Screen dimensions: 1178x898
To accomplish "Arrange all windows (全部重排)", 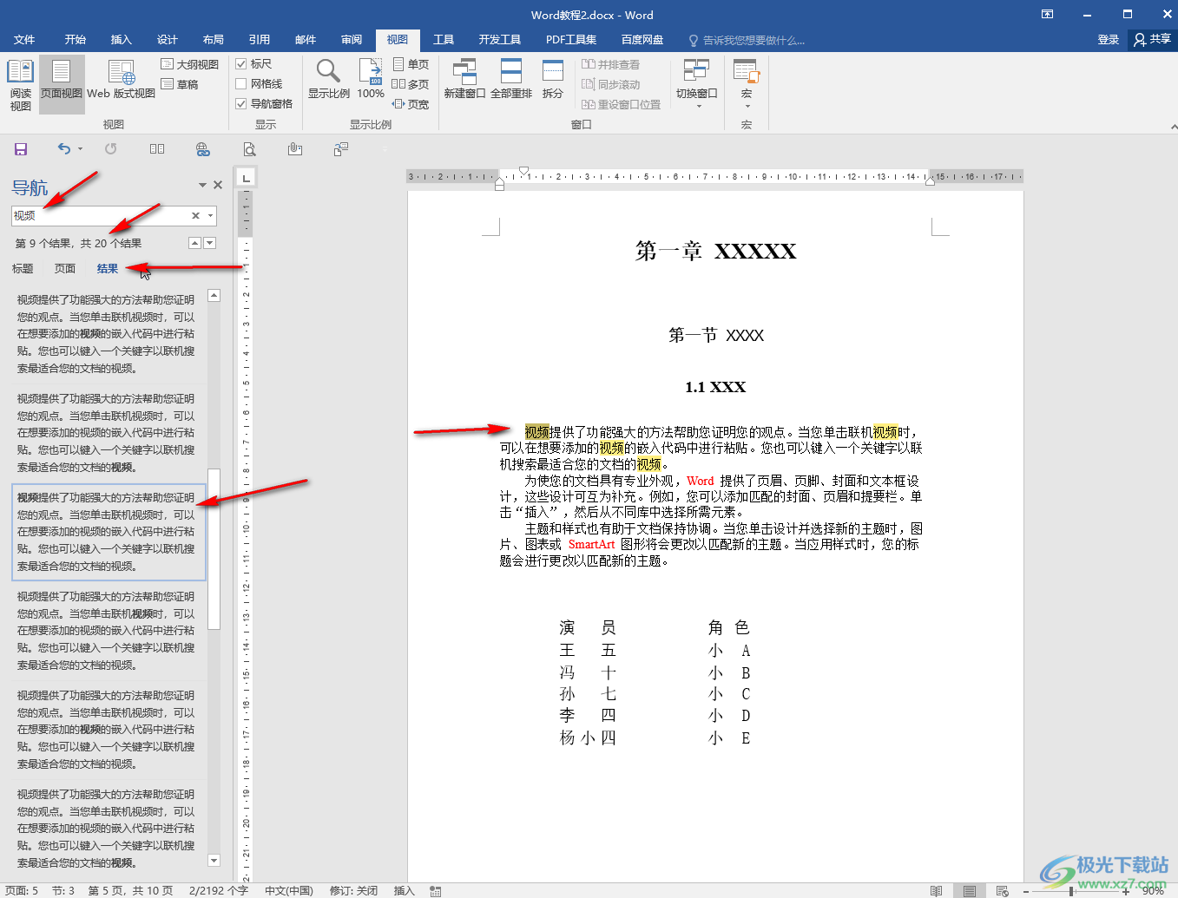I will [x=511, y=80].
